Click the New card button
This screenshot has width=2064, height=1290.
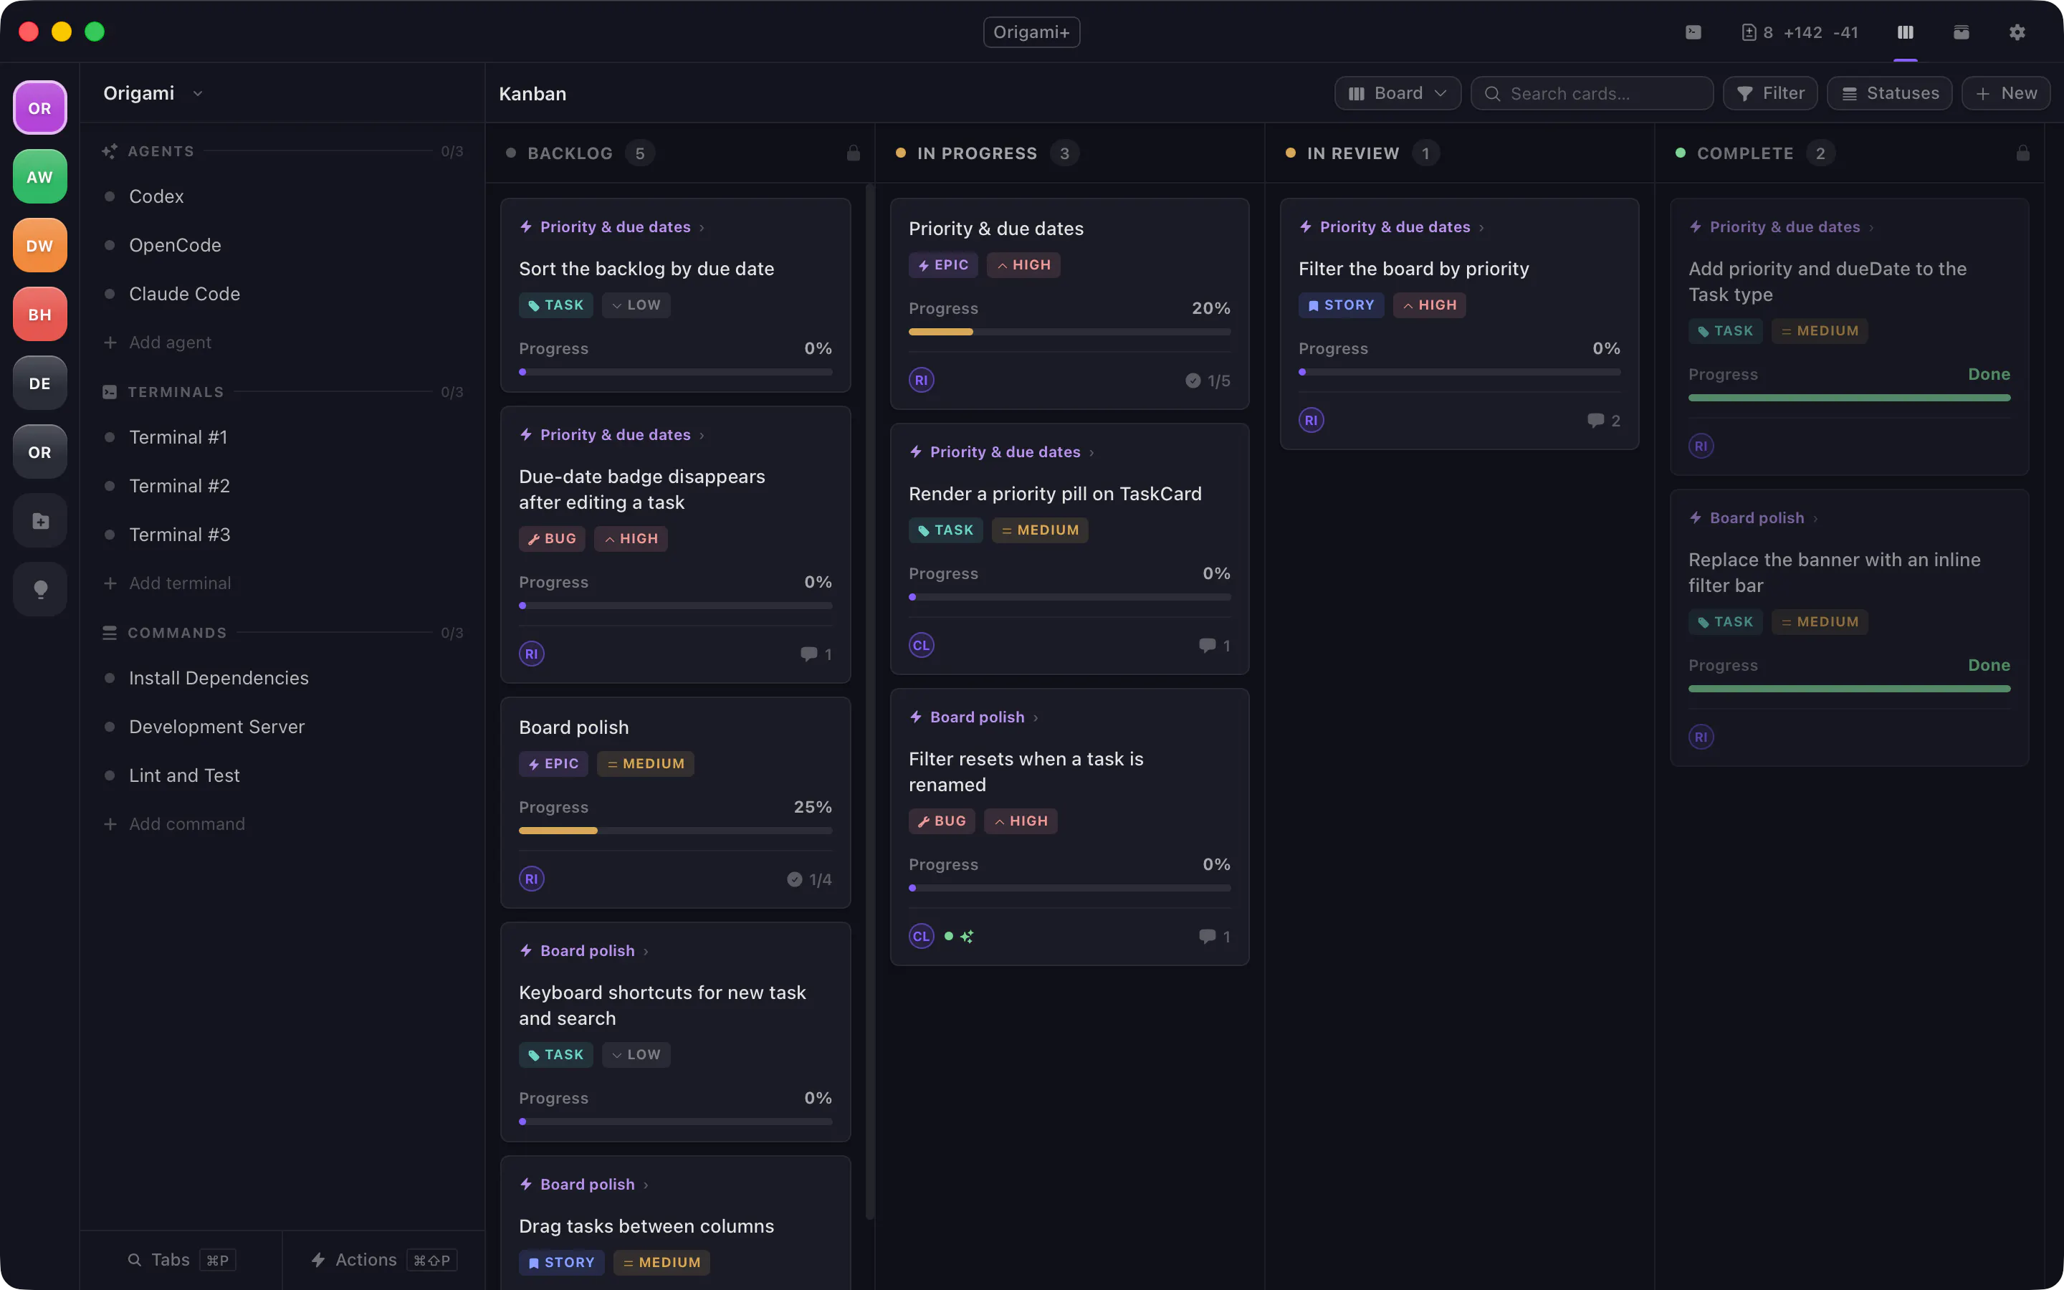[2005, 93]
